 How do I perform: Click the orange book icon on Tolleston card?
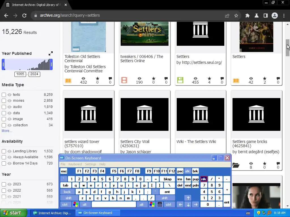pos(68,81)
